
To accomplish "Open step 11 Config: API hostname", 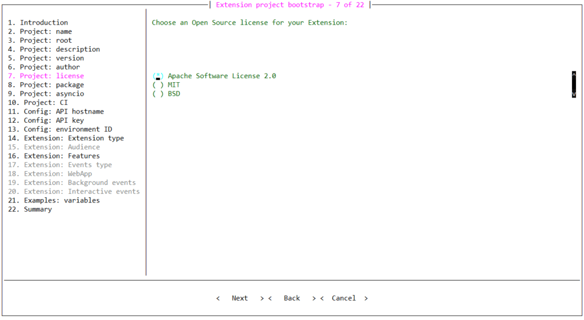I will [x=56, y=111].
